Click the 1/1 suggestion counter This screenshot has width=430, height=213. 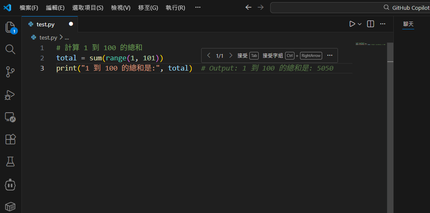point(219,56)
